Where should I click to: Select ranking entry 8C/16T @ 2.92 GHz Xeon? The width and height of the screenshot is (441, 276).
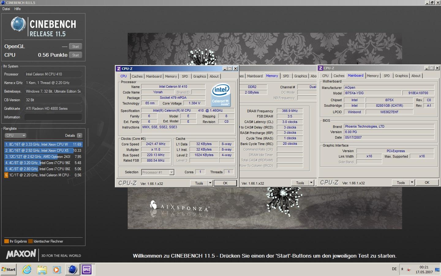[x=43, y=150]
